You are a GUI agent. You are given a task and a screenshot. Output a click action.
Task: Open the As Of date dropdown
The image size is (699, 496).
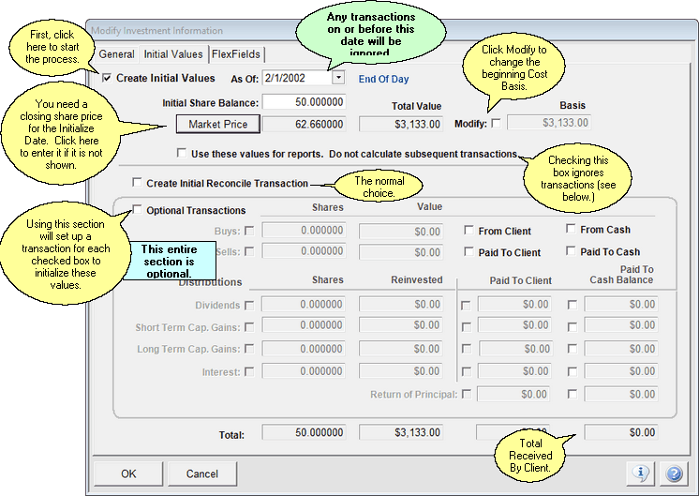point(338,79)
